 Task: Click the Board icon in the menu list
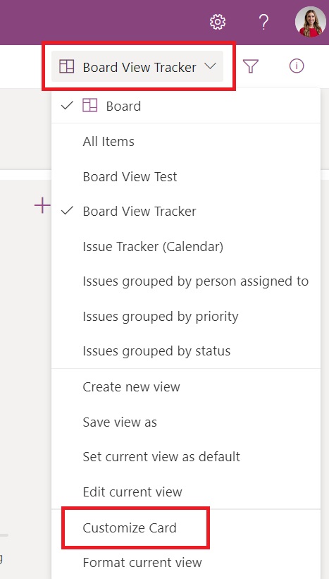(90, 106)
